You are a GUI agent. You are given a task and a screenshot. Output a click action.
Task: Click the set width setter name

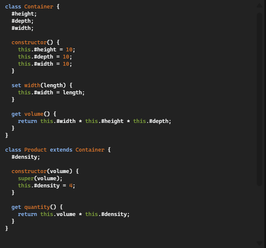(x=32, y=85)
